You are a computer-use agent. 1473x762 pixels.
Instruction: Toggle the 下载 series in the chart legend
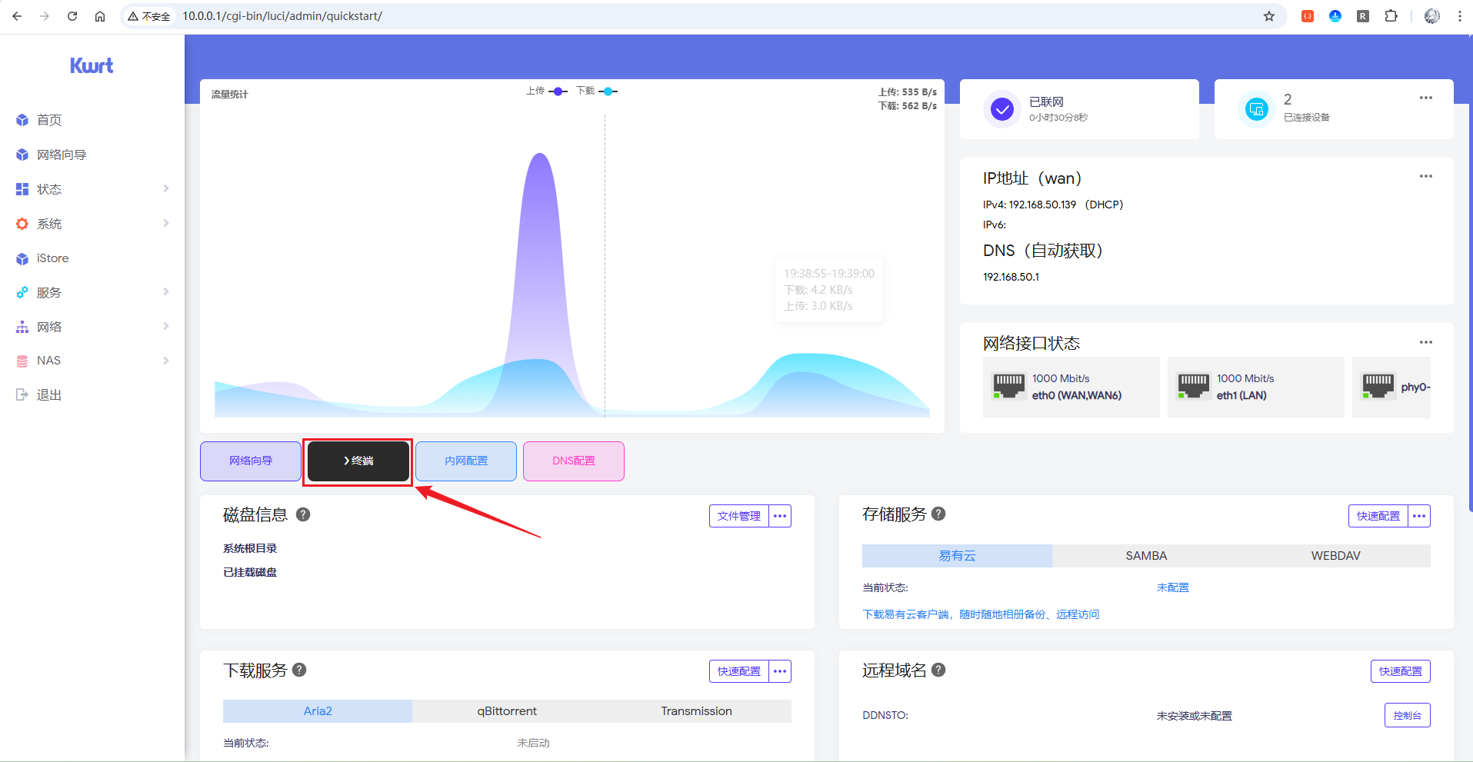tap(597, 91)
